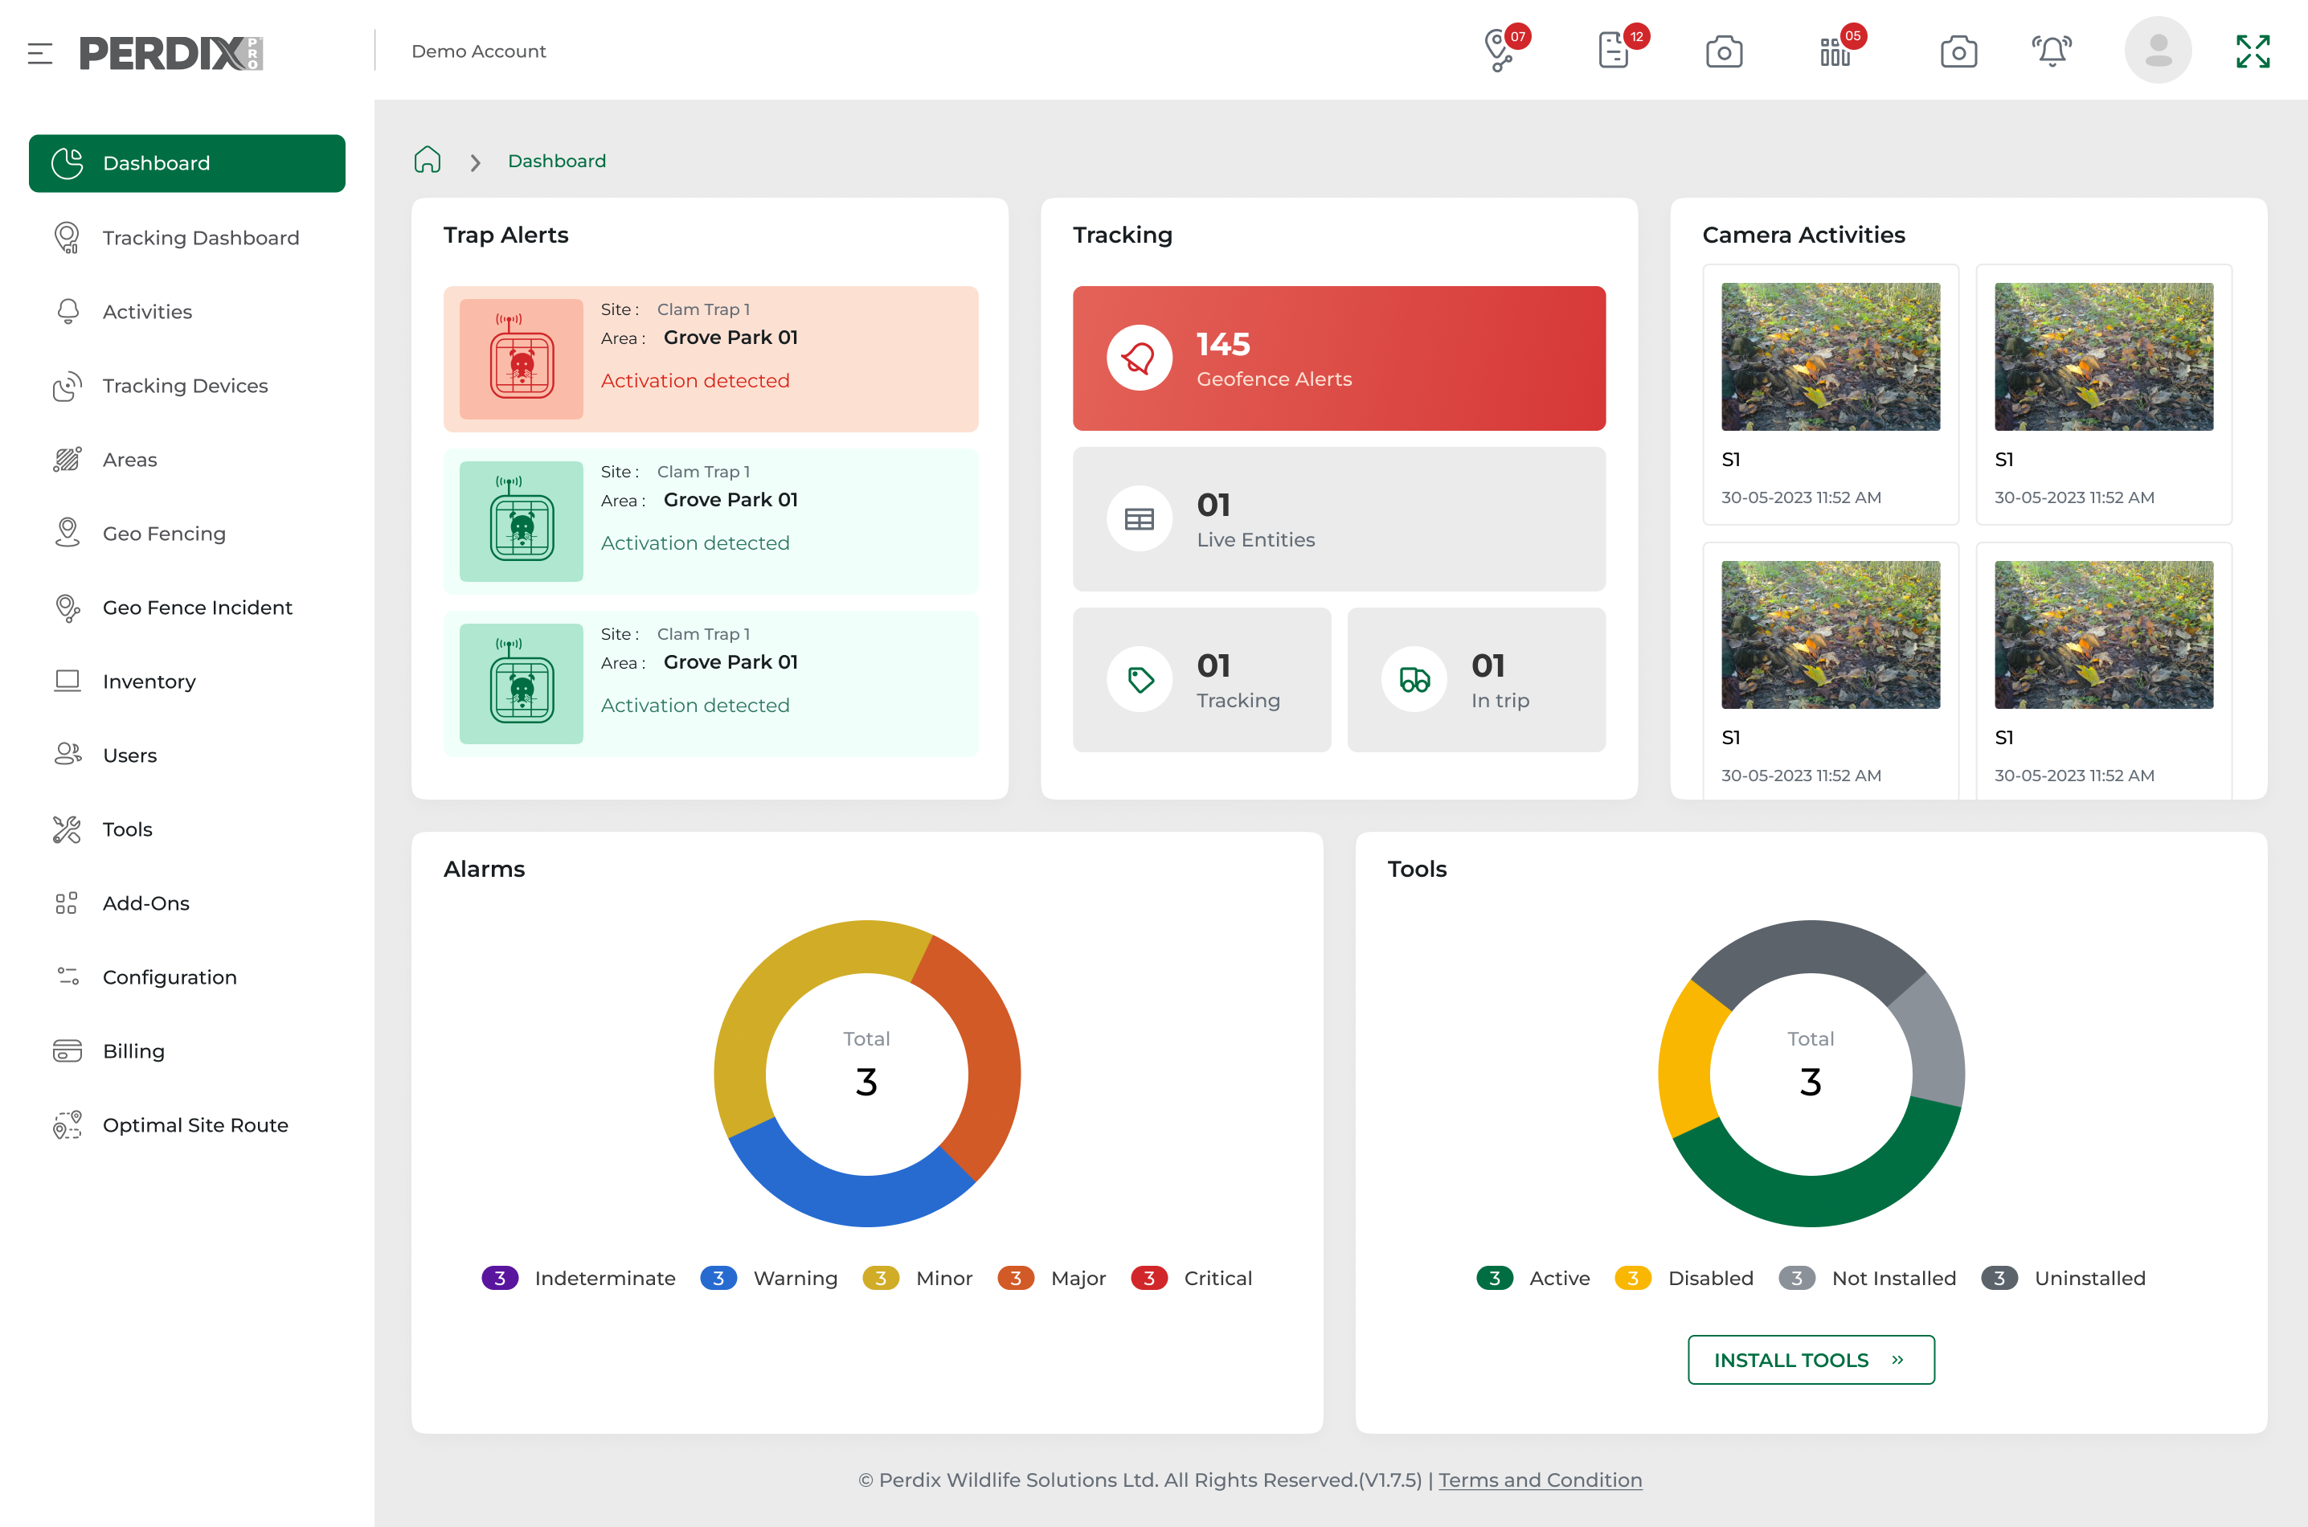Navigate to Optimal Site Route
2308x1527 pixels.
[x=196, y=1125]
